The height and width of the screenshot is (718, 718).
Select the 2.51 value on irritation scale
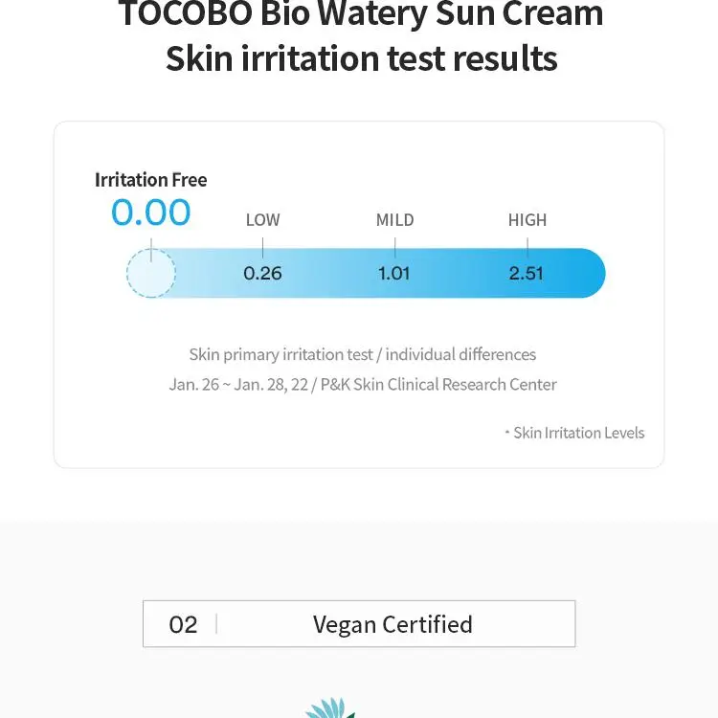[527, 274]
